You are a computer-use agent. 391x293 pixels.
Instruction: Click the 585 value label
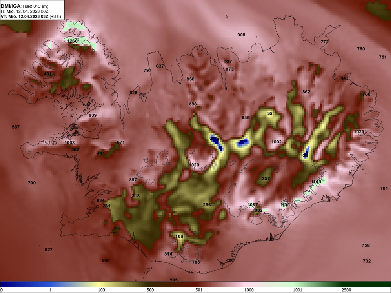(174, 280)
